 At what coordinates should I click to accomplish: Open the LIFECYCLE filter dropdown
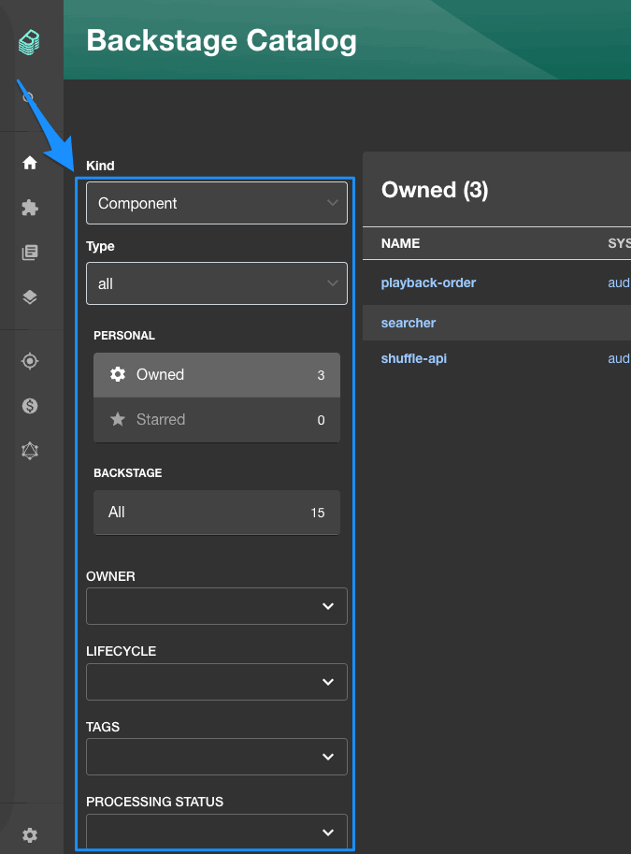216,681
